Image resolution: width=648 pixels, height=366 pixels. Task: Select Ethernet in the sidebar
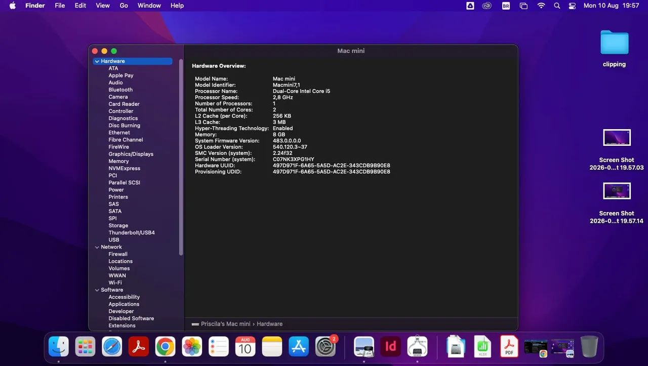119,133
